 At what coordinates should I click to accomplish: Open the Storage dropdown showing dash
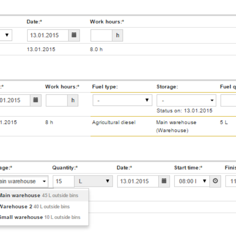pos(186,100)
